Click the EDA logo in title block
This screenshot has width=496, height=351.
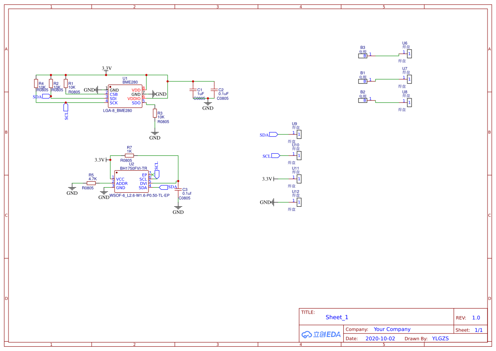[321, 334]
